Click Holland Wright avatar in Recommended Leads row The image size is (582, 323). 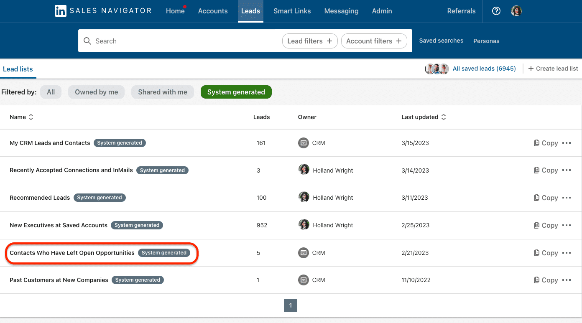click(x=304, y=197)
